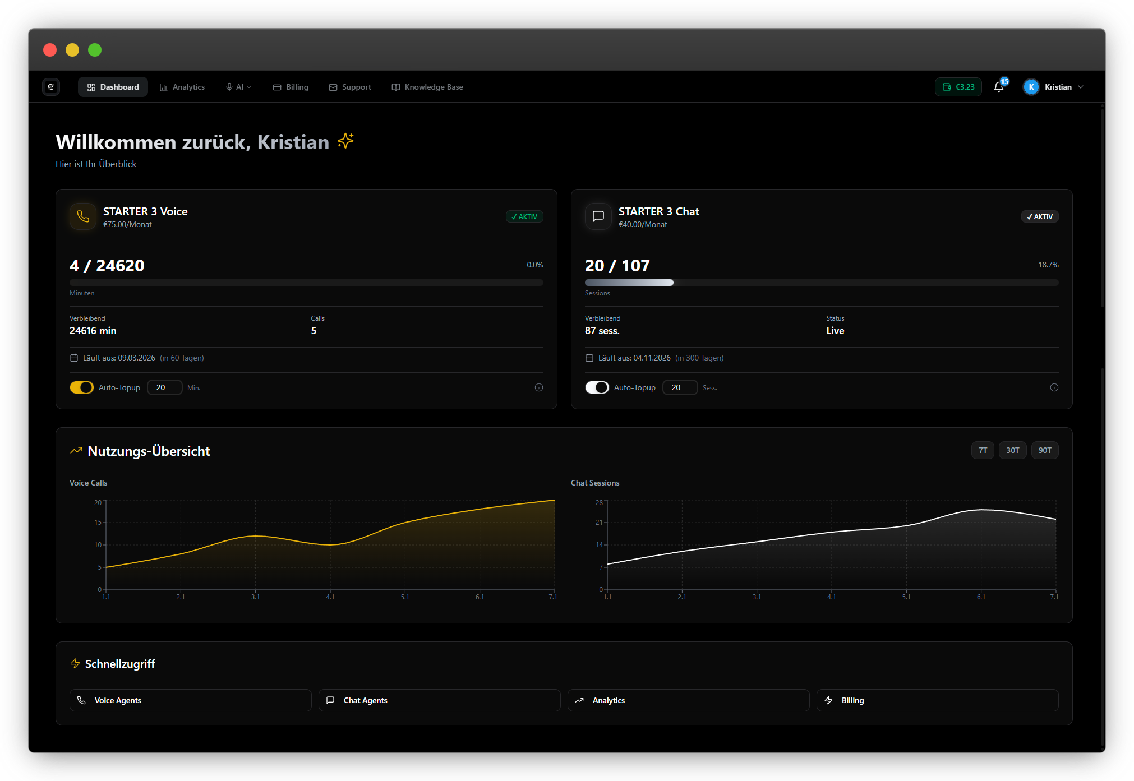Select the 7T time range
Viewport: 1134px width, 781px height.
pyautogui.click(x=983, y=450)
